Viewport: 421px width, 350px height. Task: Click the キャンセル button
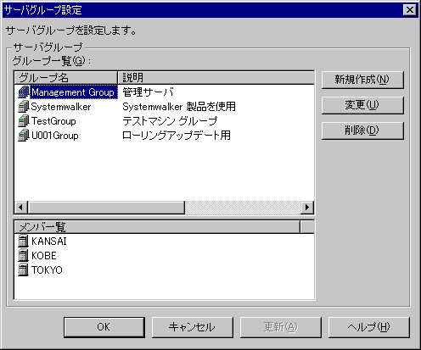193,327
